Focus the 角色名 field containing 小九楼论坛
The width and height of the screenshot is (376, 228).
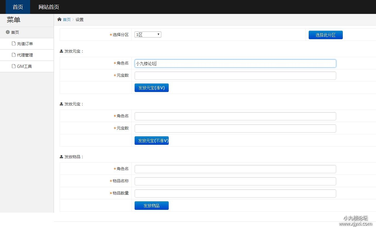pyautogui.click(x=235, y=63)
